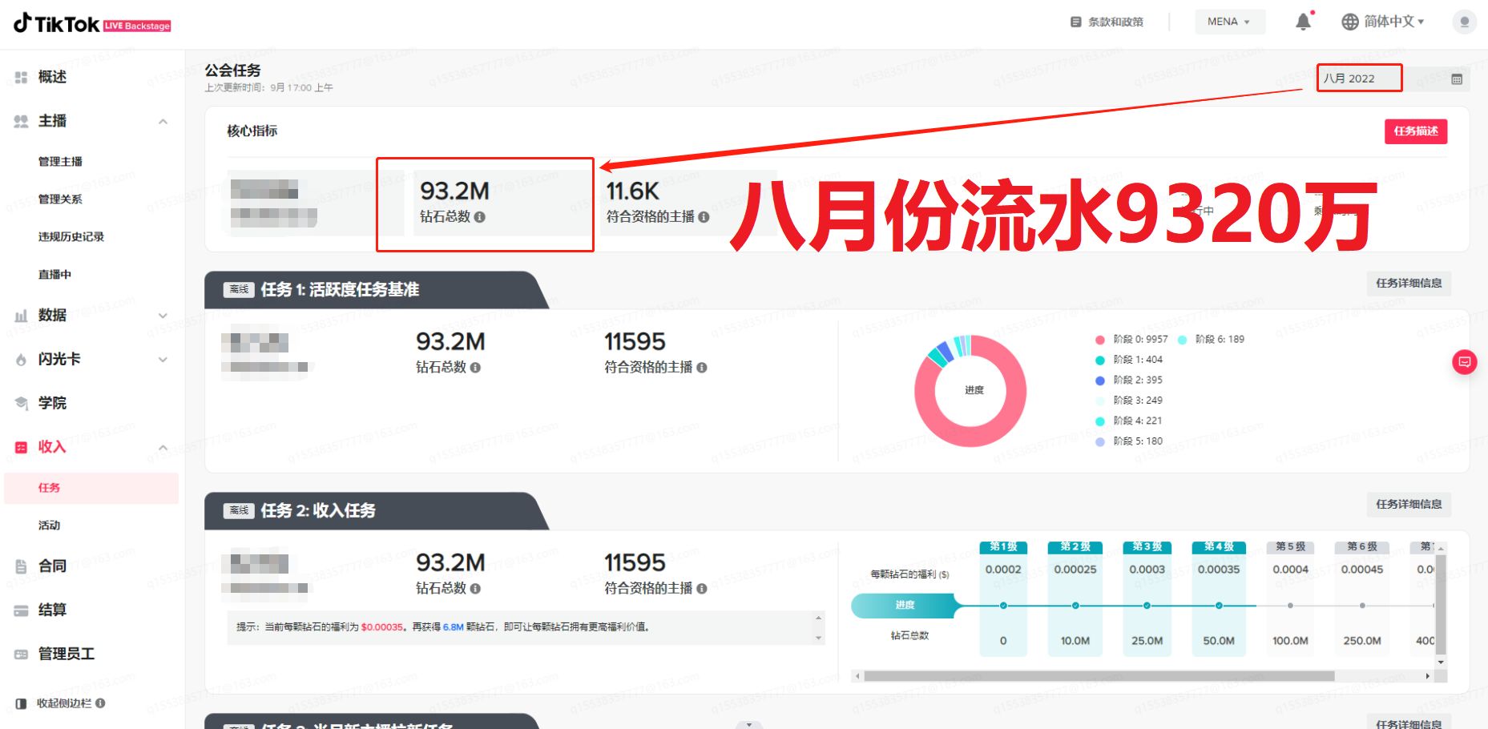
Task: Open the feedback chat icon on the right edge
Action: tap(1465, 362)
